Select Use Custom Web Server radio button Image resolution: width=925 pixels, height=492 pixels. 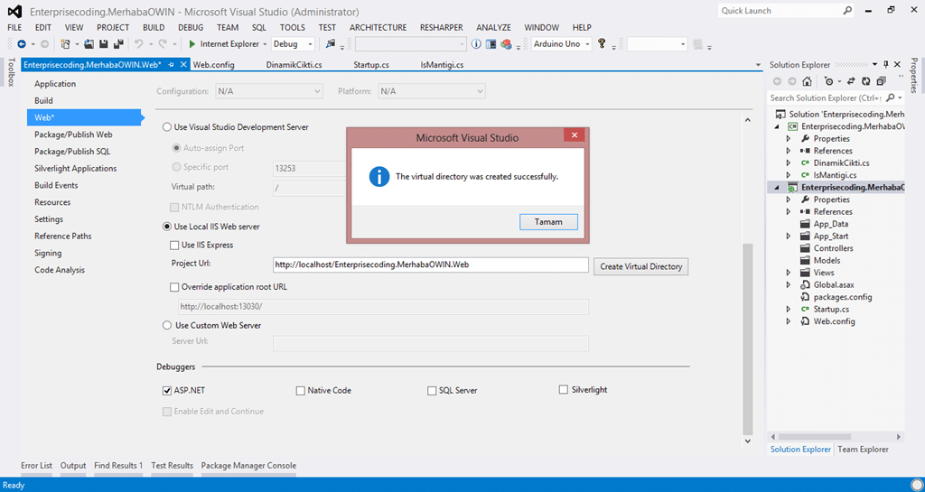pyautogui.click(x=167, y=325)
